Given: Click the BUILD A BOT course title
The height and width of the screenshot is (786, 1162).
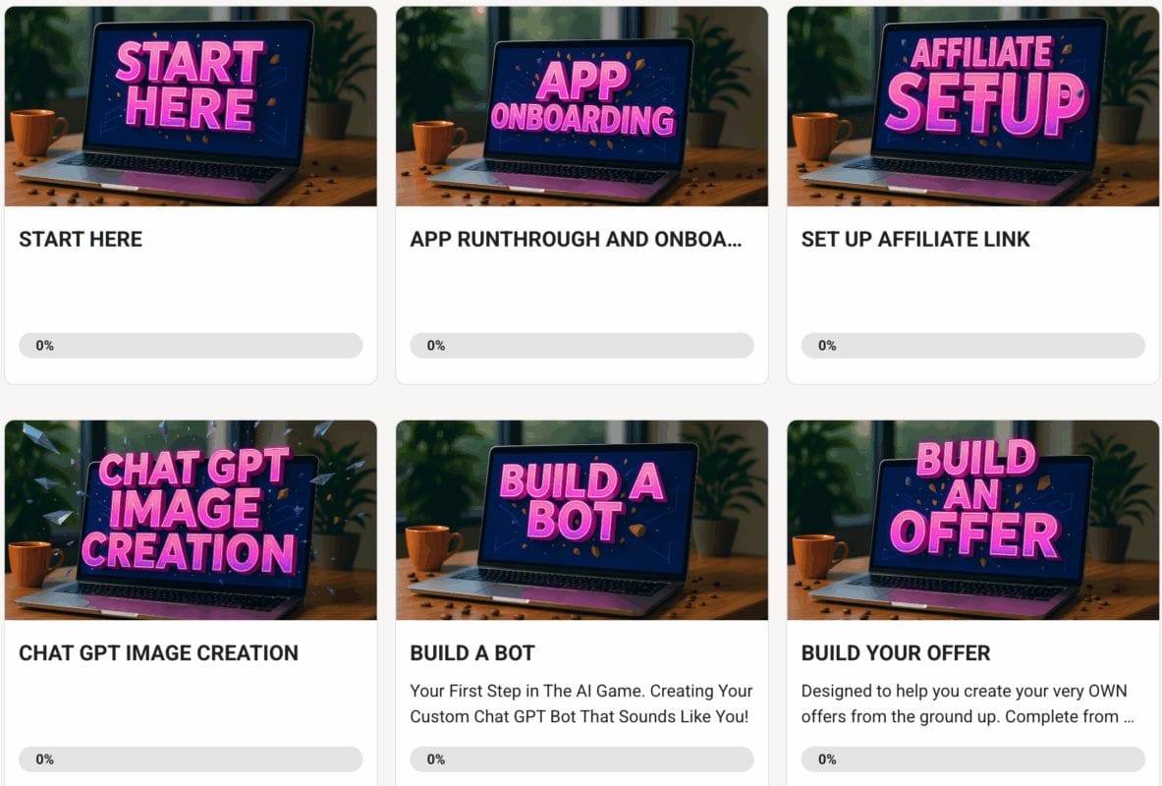Looking at the screenshot, I should point(472,653).
